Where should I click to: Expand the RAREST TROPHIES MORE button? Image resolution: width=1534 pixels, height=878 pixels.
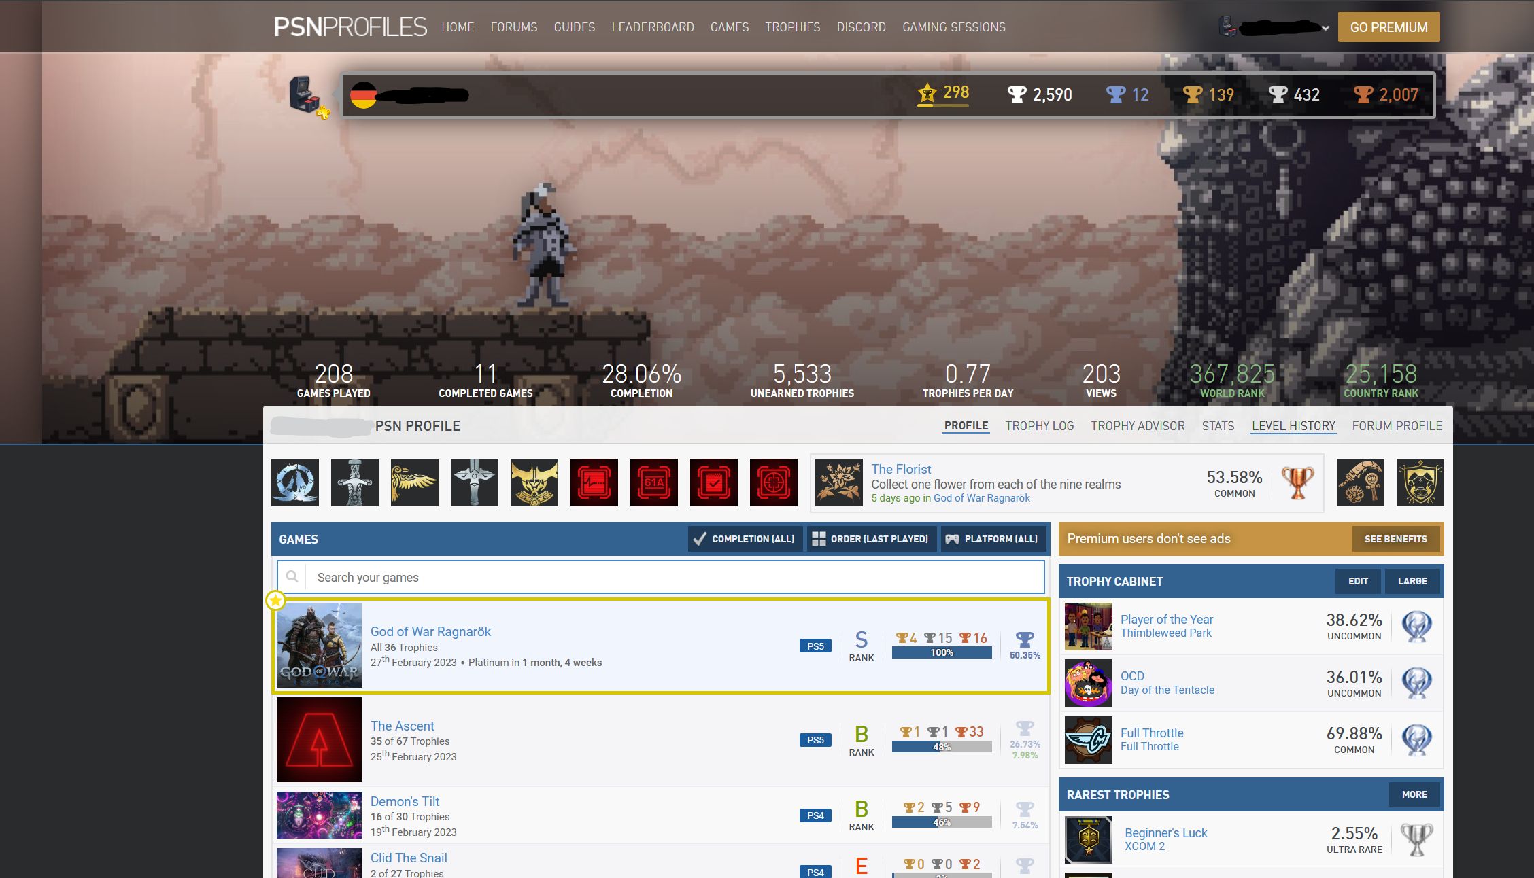click(1414, 793)
